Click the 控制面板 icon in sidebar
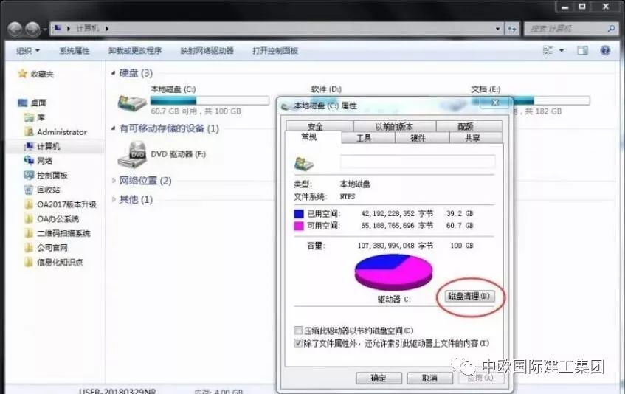 pyautogui.click(x=29, y=176)
